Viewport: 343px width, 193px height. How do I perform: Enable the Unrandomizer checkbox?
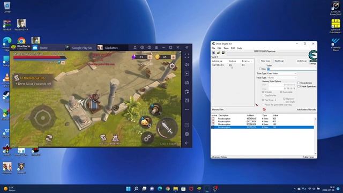pyautogui.click(x=299, y=83)
